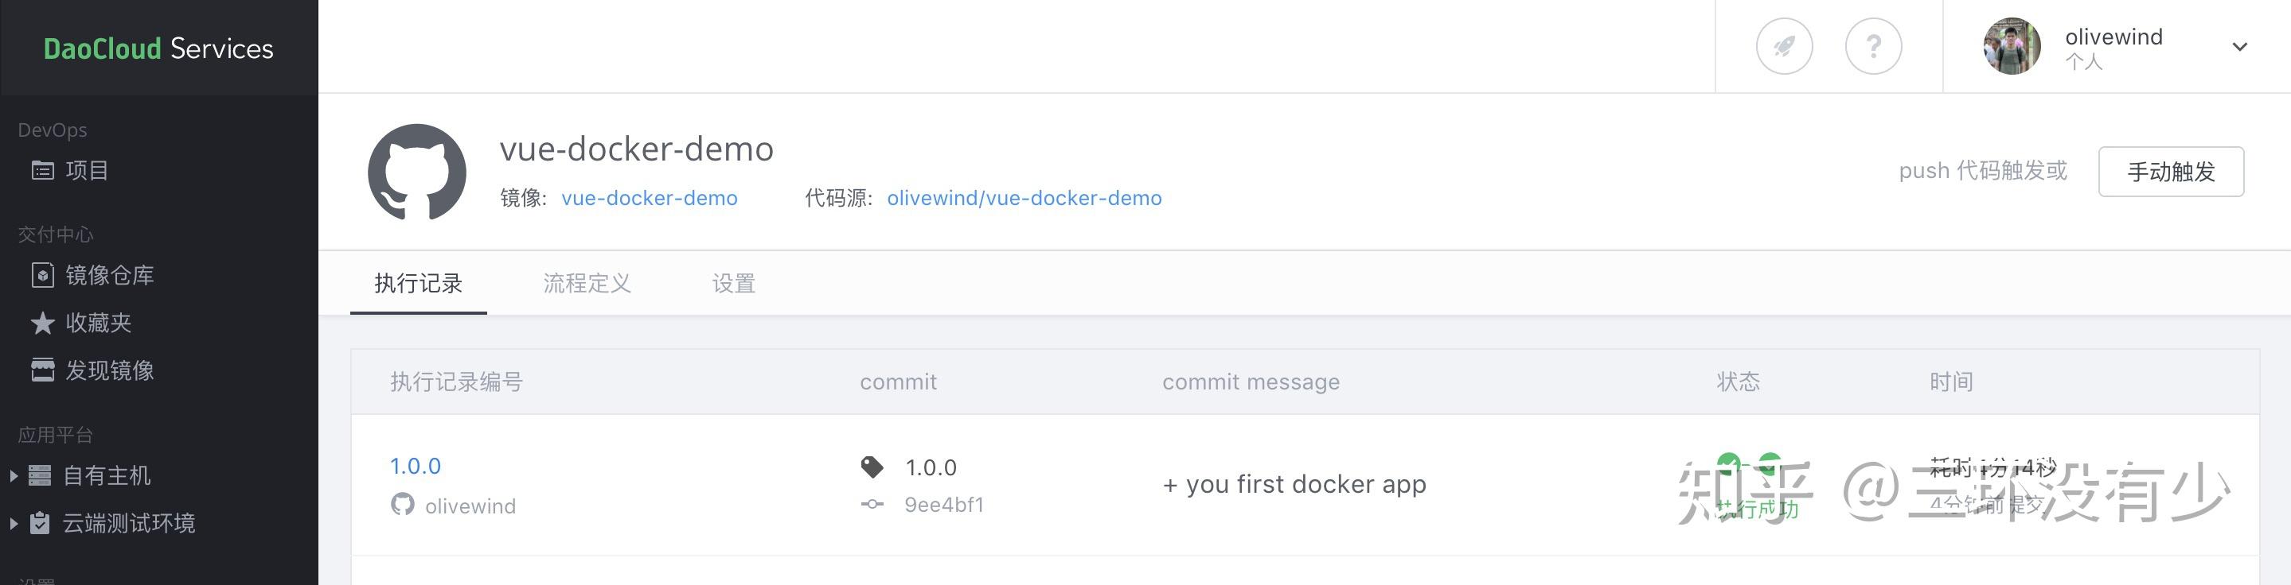Click the olivewind user avatar photo
Viewport: 2291px width, 585px height.
(x=2011, y=46)
